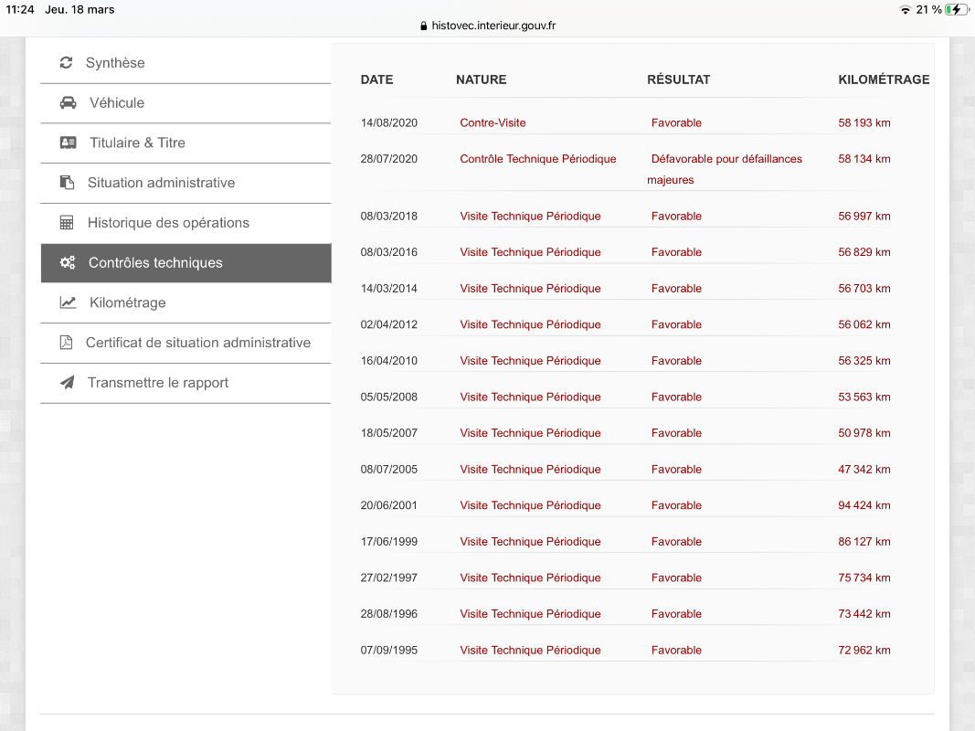The image size is (975, 731).
Task: Click the gears icon for Contrôles techniques
Action: coord(68,263)
